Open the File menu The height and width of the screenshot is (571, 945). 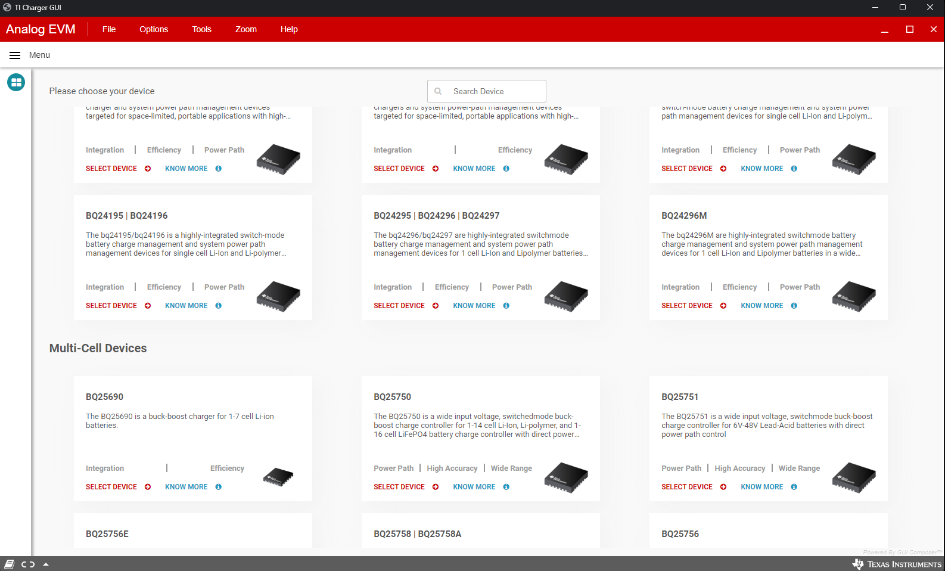tap(109, 29)
